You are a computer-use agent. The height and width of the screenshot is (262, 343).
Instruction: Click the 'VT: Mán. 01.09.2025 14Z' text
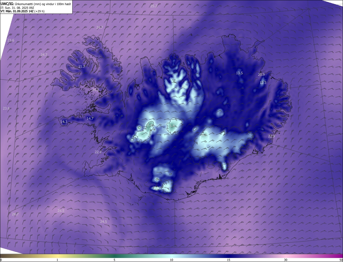point(17,11)
